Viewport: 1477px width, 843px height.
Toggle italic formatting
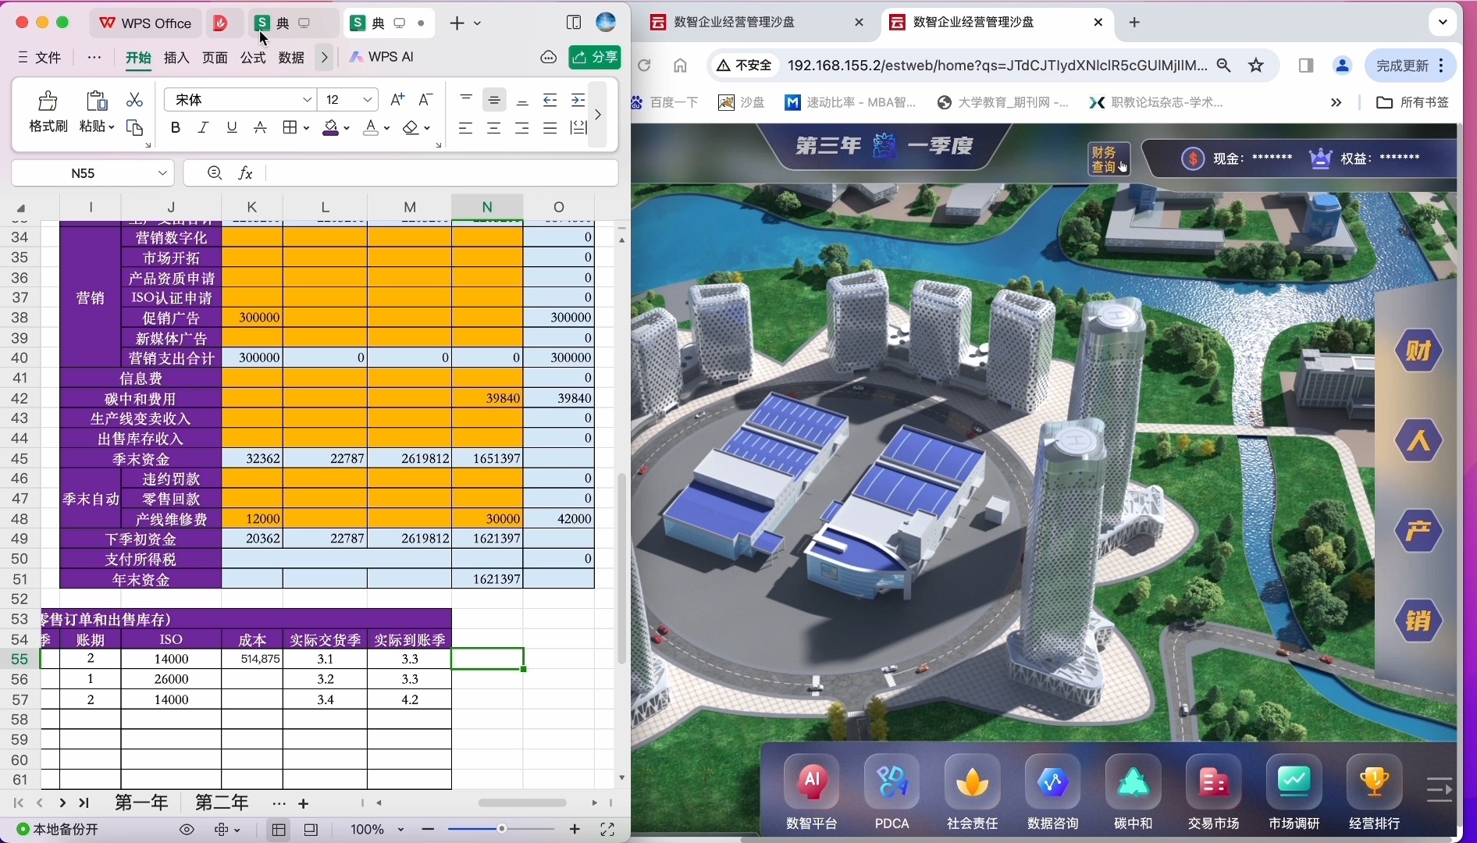pos(204,127)
